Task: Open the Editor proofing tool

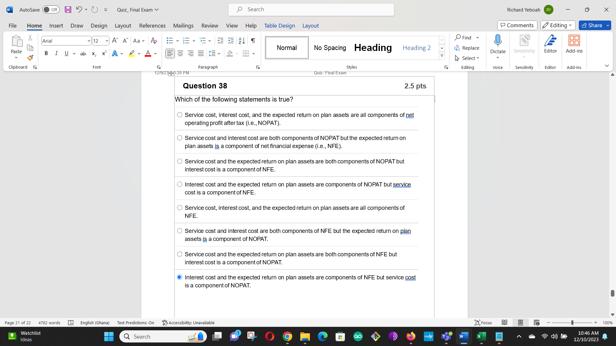Action: click(551, 44)
